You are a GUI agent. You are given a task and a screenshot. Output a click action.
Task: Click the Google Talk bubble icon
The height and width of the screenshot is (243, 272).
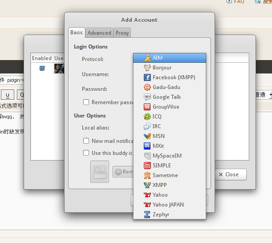click(147, 97)
